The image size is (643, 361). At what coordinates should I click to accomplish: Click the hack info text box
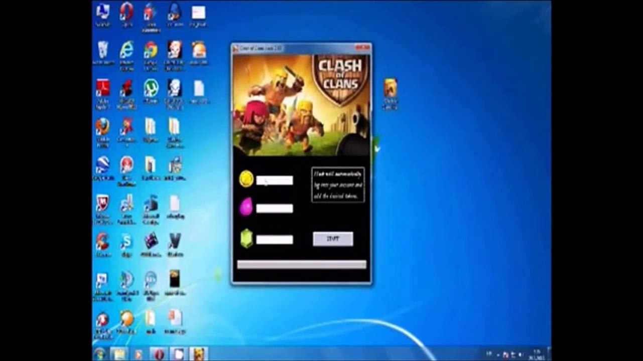click(338, 185)
